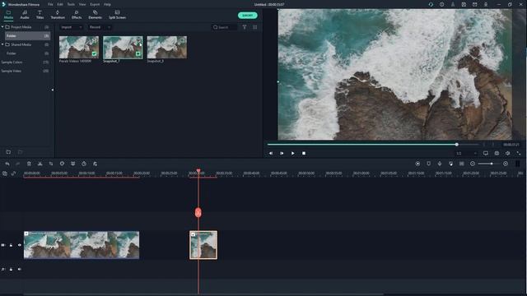The image size is (527, 296).
Task: Open the preview quality 1/2 dropdown
Action: tap(467, 154)
